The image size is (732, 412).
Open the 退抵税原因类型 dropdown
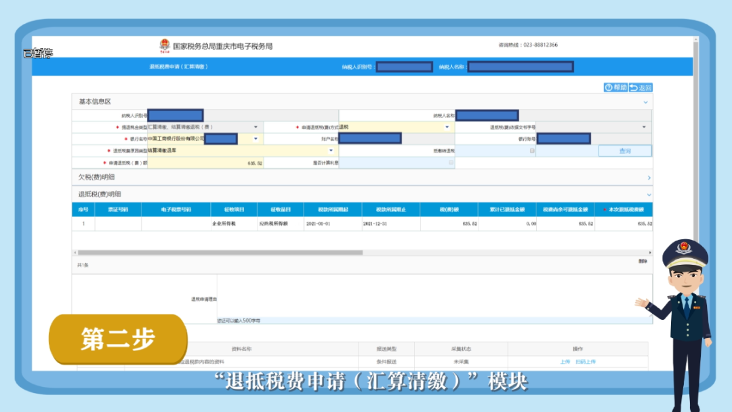tap(331, 150)
